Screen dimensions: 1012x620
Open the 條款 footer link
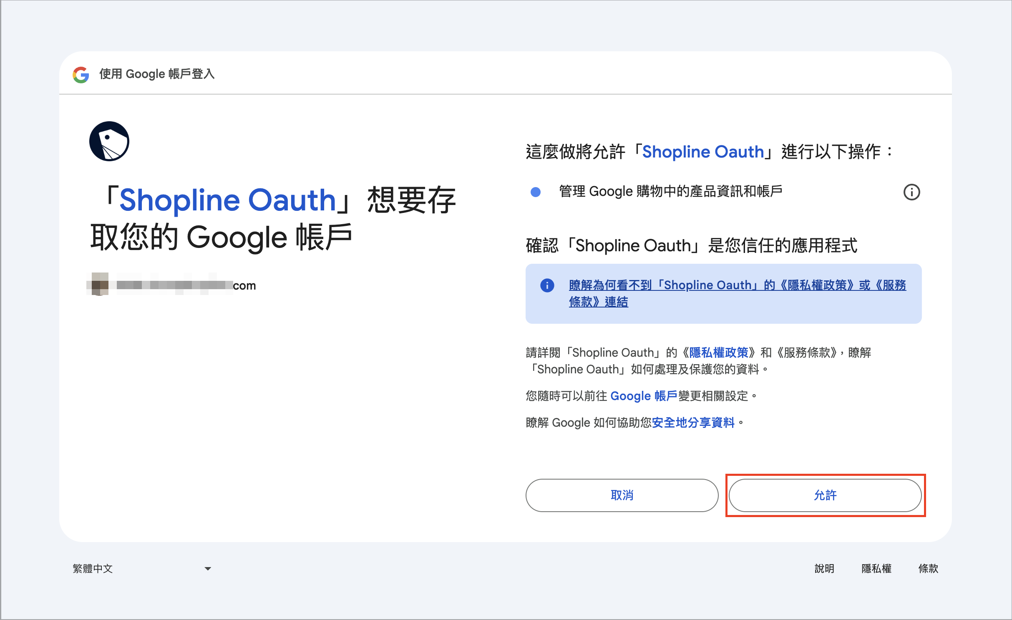[x=928, y=569]
